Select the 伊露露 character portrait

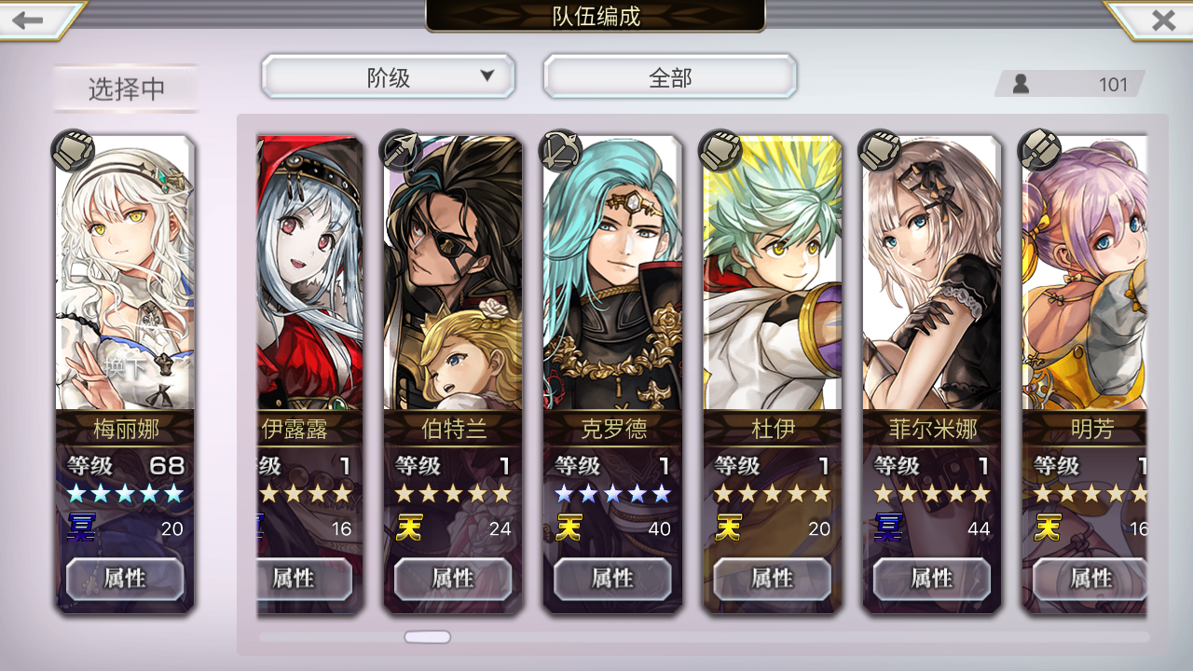click(310, 272)
